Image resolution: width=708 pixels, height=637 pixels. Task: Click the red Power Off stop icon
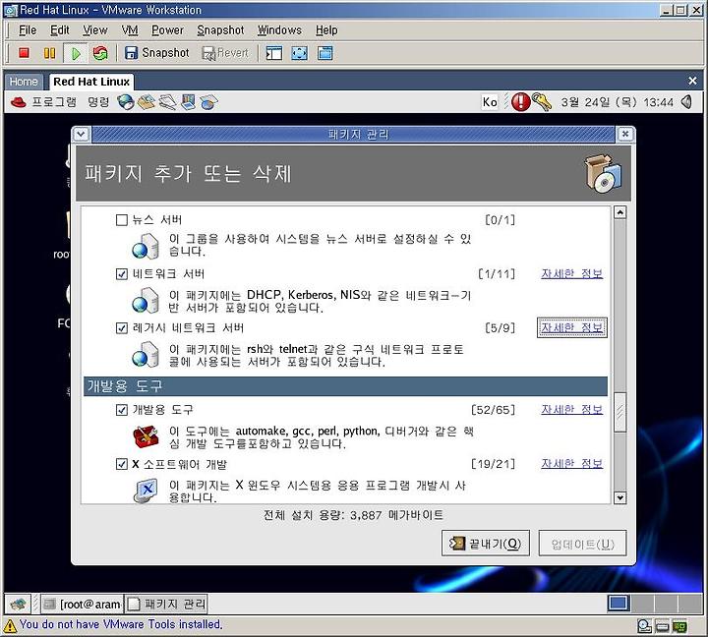pyautogui.click(x=24, y=53)
